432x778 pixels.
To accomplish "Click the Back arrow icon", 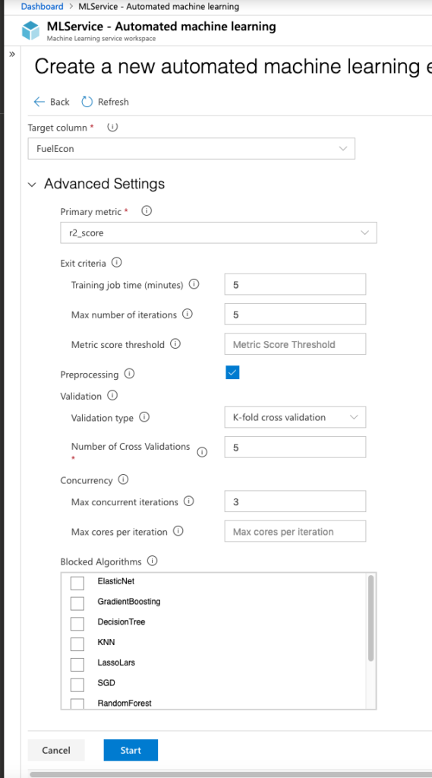I will click(x=39, y=102).
